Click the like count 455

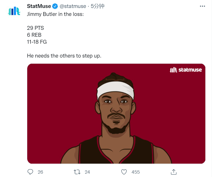pyautogui.click(x=135, y=172)
